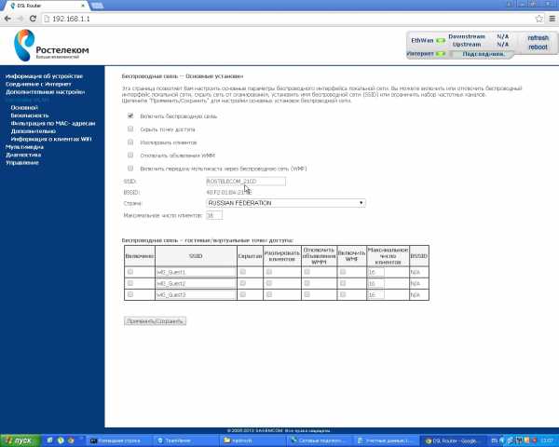The image size is (559, 447).
Task: Select 'Безопасность' wireless submenu
Action: [x=30, y=115]
